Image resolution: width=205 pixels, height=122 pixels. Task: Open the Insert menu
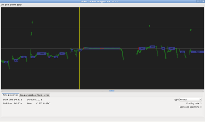click(13, 5)
